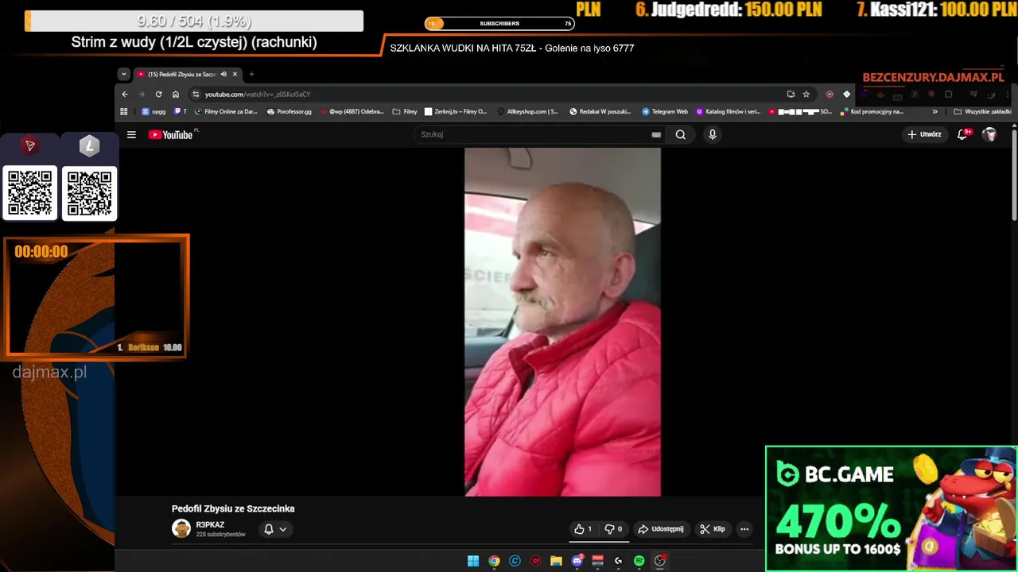Click the browser back arrow
Viewport: 1018px width, 572px height.
pyautogui.click(x=125, y=94)
